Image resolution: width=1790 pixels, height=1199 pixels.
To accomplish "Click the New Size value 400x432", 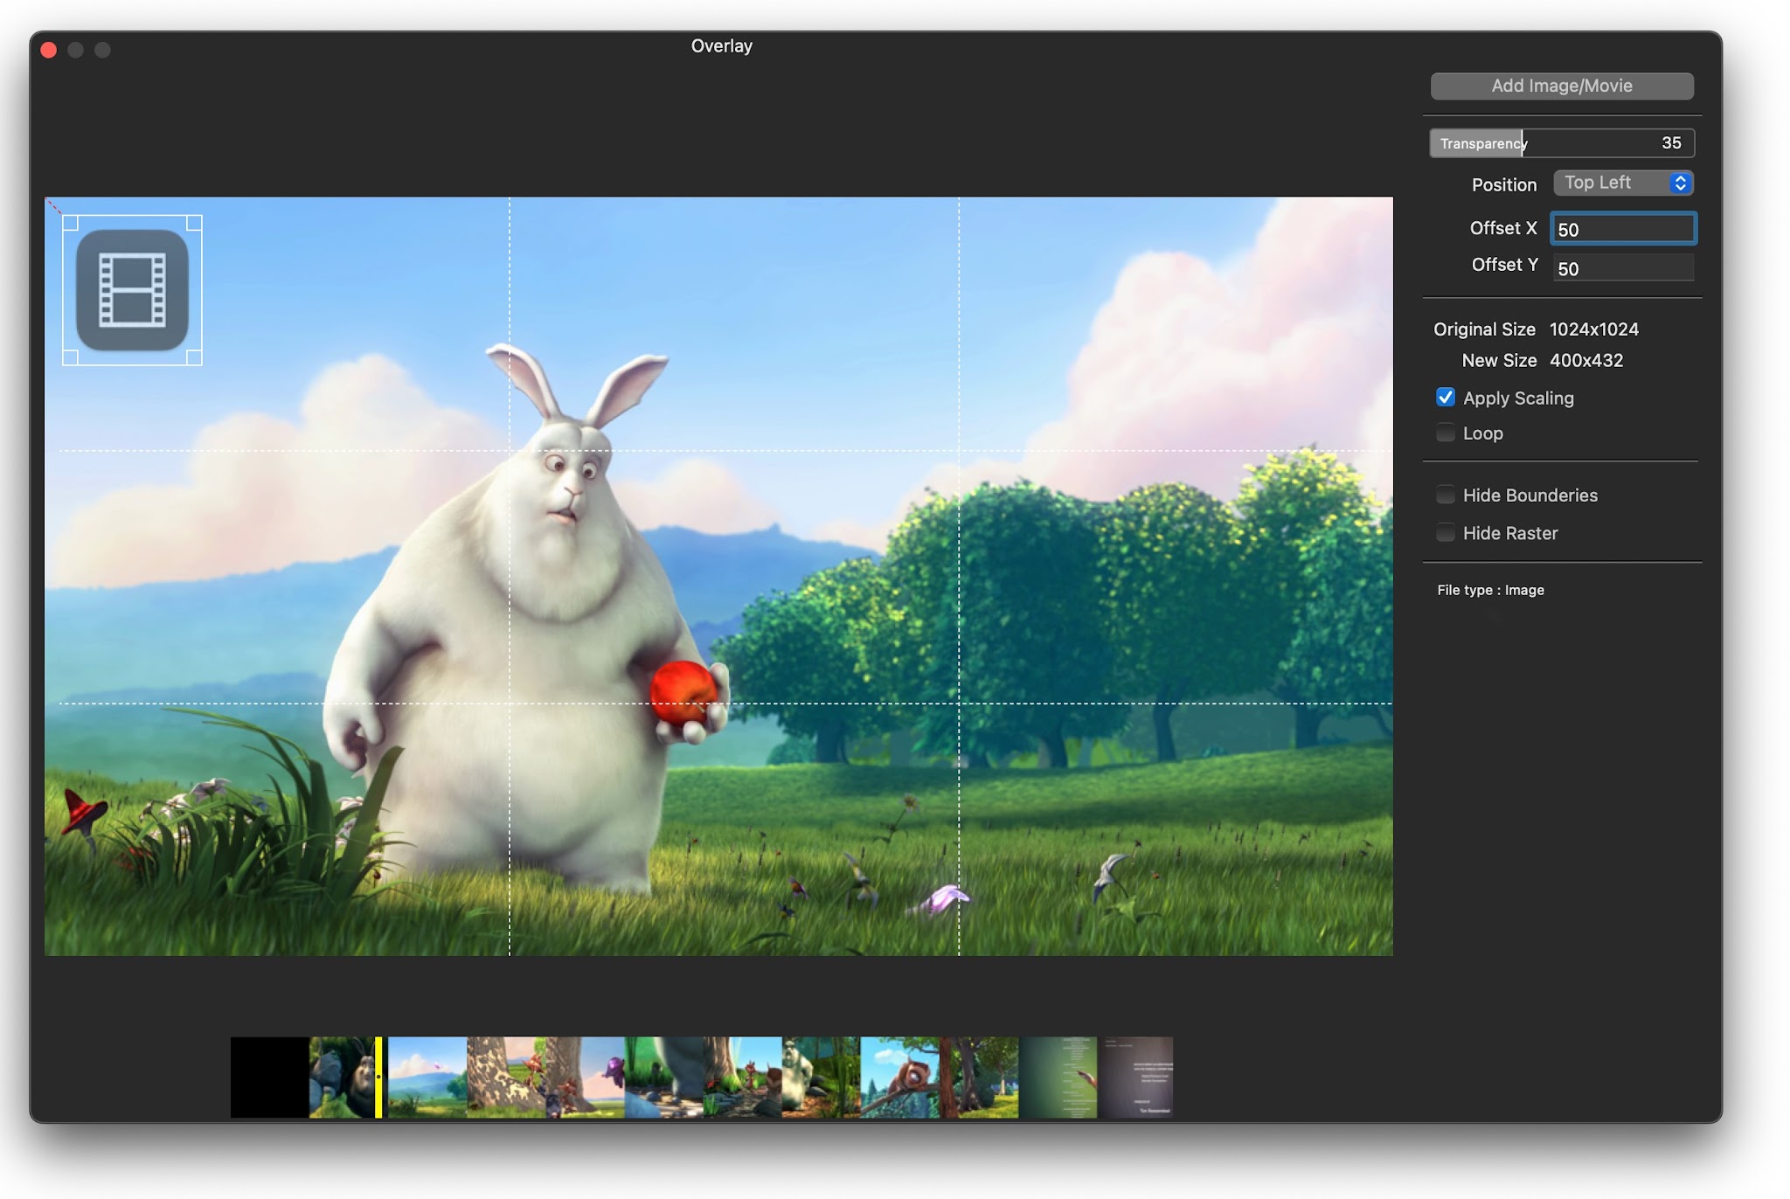I will coord(1586,360).
